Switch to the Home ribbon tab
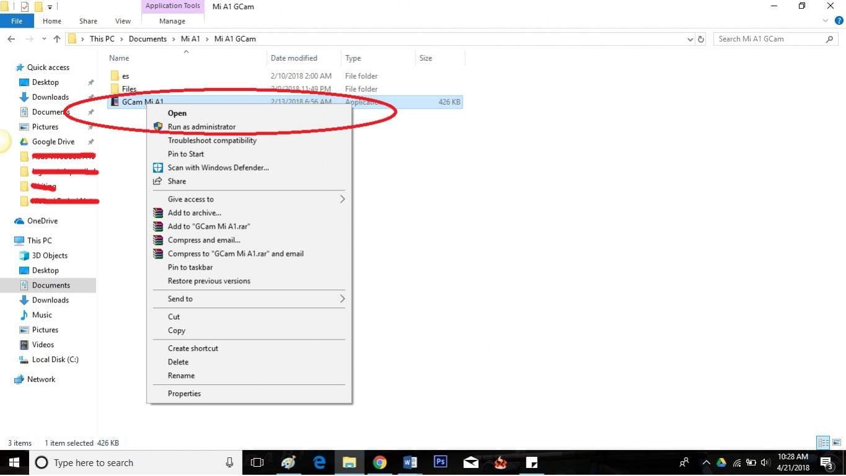Viewport: 846px width, 476px height. pyautogui.click(x=52, y=21)
